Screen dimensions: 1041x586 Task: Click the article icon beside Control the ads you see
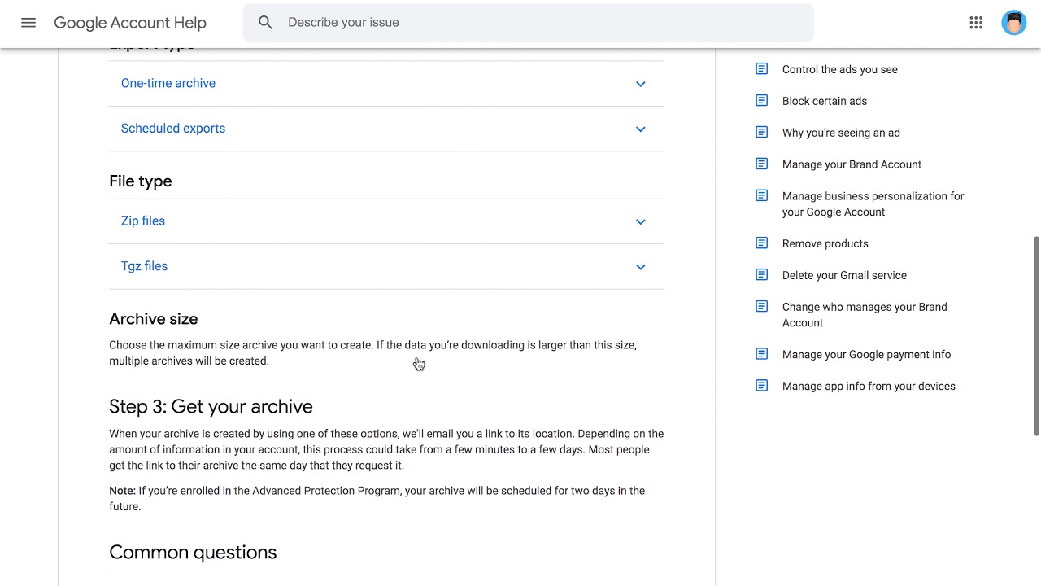762,69
